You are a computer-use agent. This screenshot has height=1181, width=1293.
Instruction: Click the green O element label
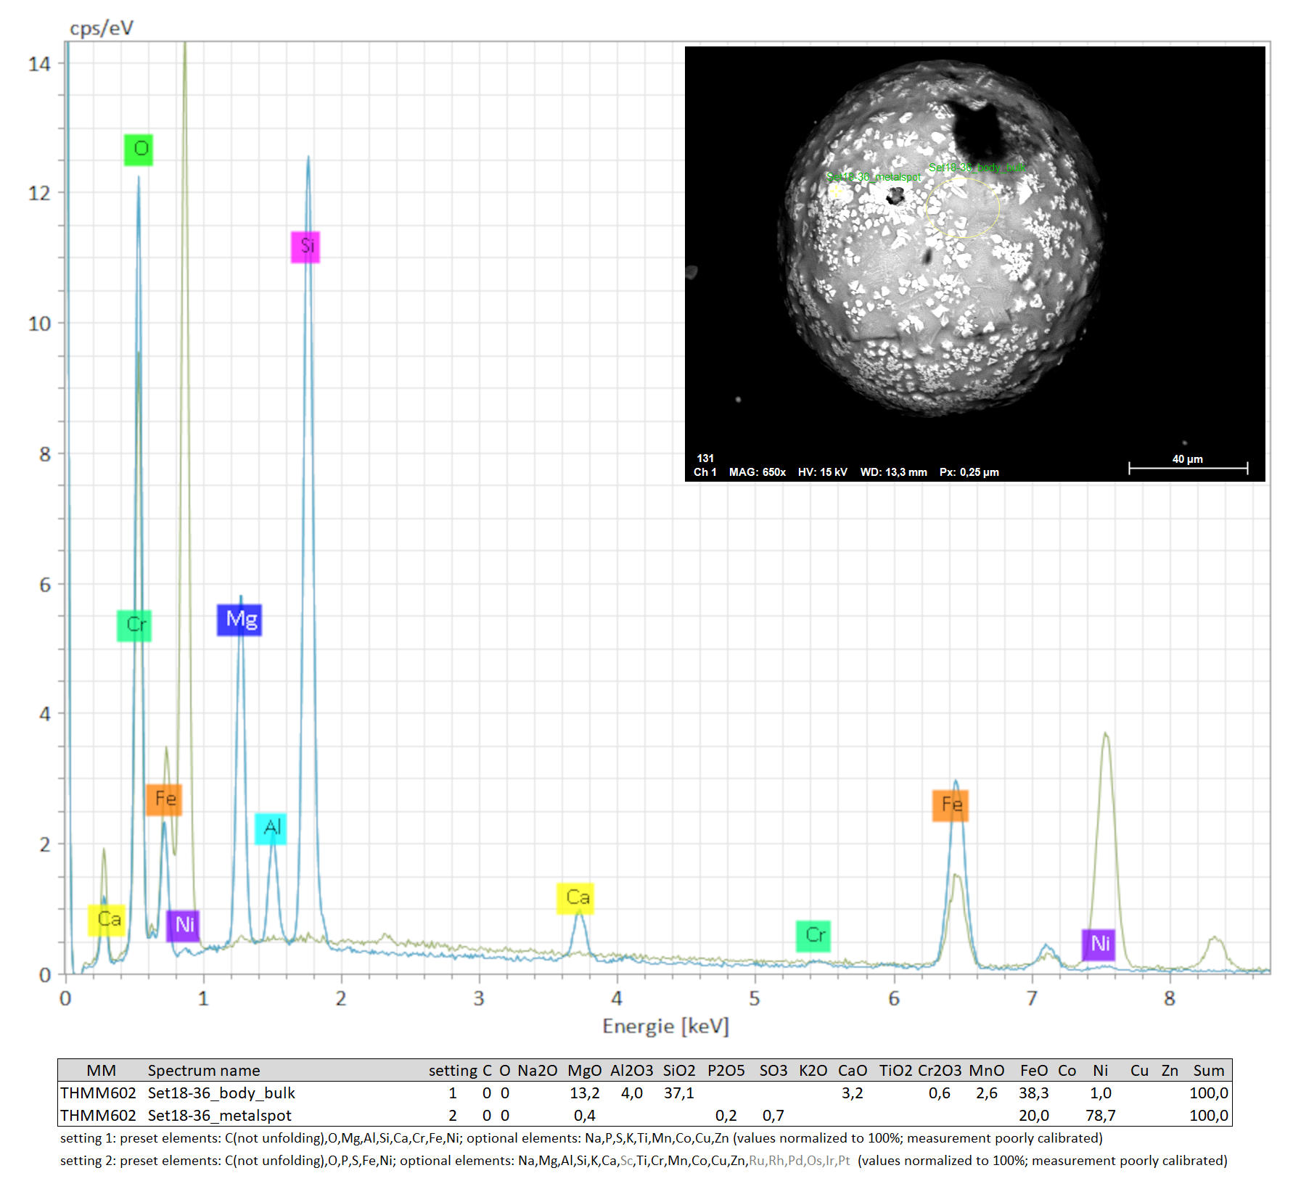(139, 149)
